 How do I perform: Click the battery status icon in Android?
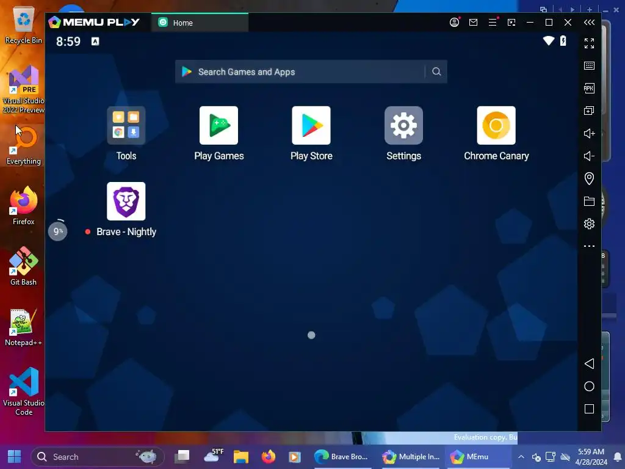pyautogui.click(x=563, y=41)
